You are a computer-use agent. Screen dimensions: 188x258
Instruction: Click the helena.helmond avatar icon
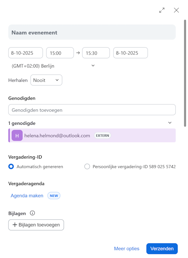coord(17,135)
